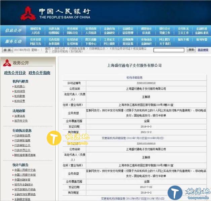Open the 中国人民银行文告 sidebar link
Image resolution: width=211 pixels, height=201 pixels.
pyautogui.click(x=25, y=170)
